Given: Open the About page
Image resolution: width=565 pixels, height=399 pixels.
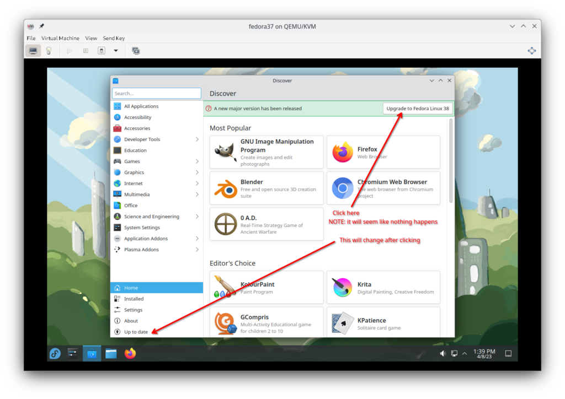Looking at the screenshot, I should coord(157,321).
